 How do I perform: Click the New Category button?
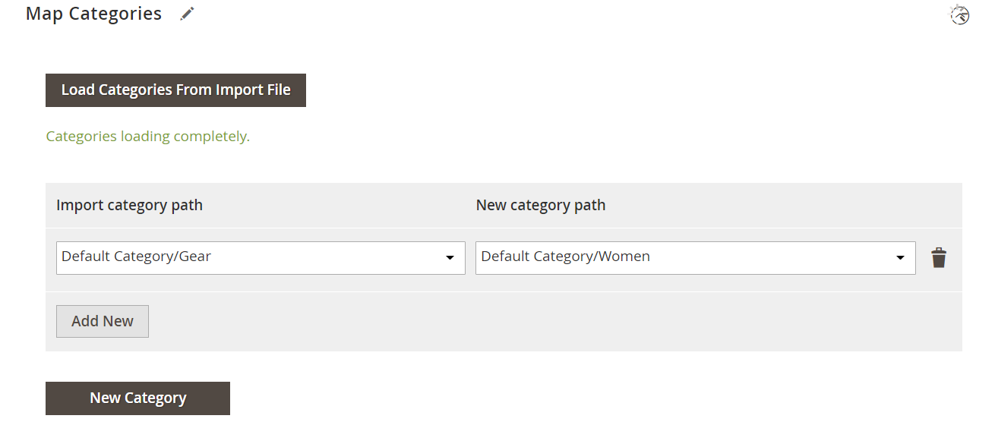point(137,398)
